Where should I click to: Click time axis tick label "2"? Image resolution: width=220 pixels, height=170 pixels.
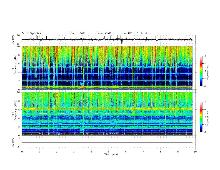[57, 152]
